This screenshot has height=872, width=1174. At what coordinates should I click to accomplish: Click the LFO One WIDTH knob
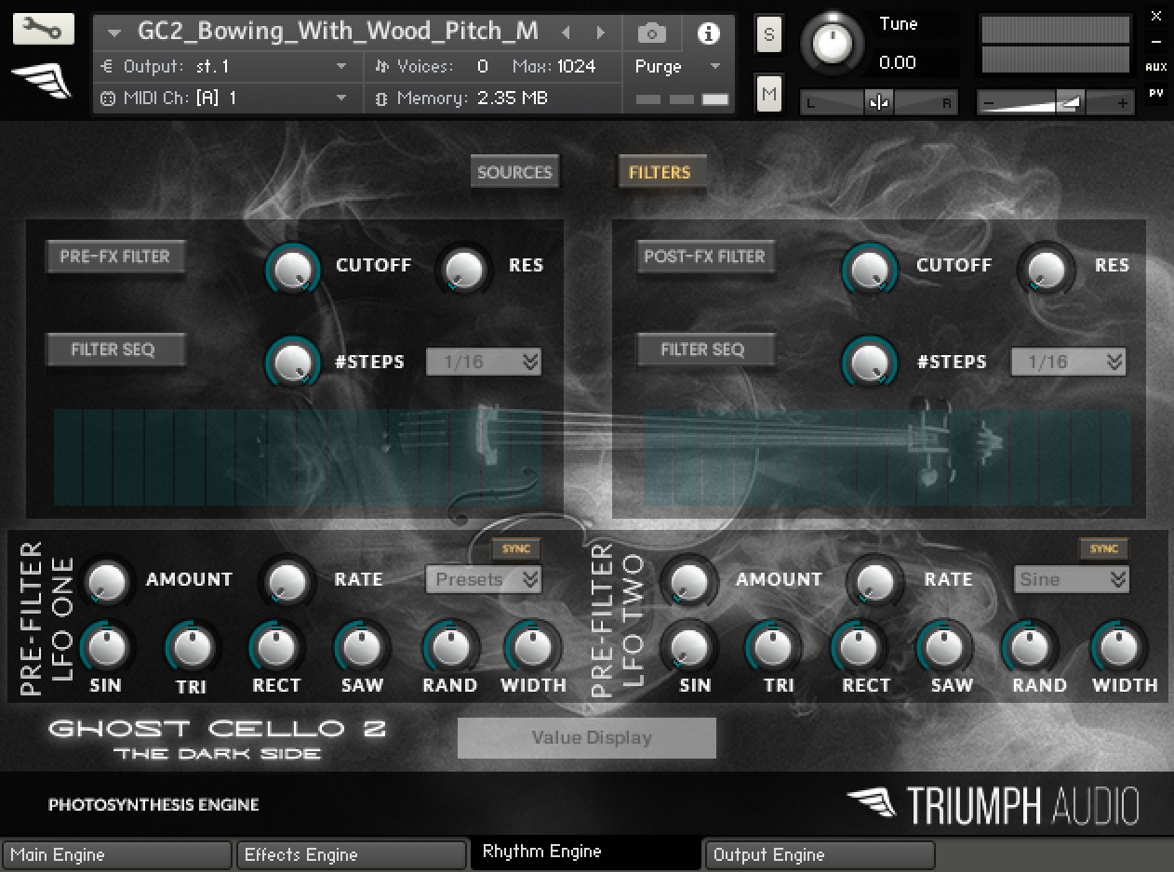[533, 647]
